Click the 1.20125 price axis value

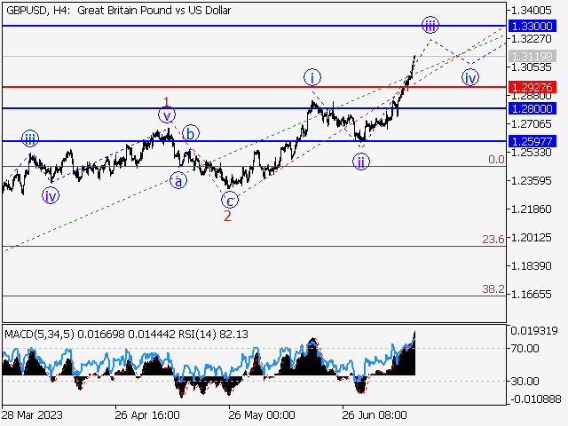[531, 237]
